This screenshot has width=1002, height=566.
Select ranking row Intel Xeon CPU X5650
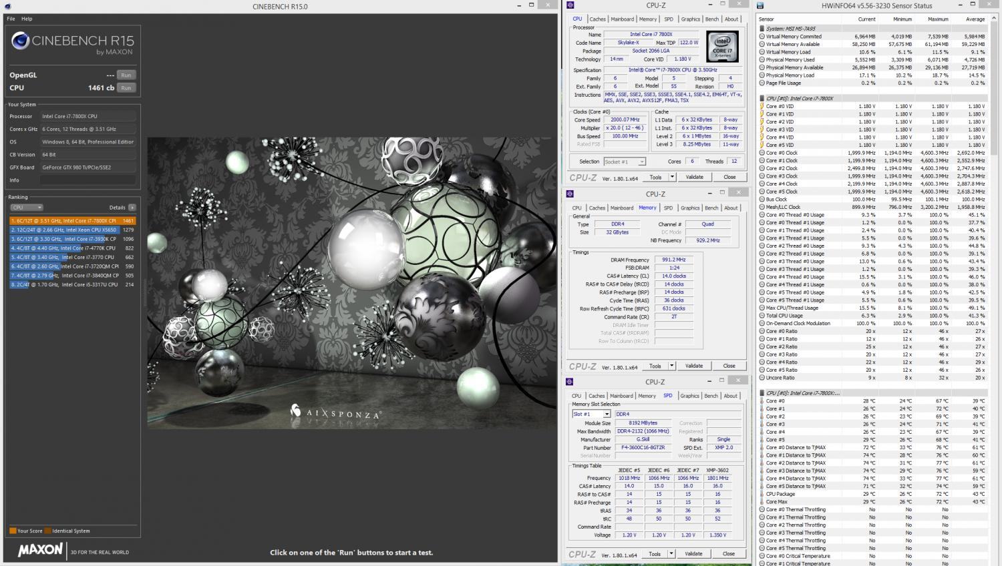[72, 230]
